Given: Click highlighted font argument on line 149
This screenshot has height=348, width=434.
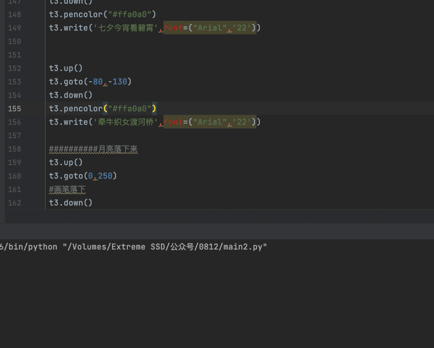Looking at the screenshot, I should pos(210,28).
